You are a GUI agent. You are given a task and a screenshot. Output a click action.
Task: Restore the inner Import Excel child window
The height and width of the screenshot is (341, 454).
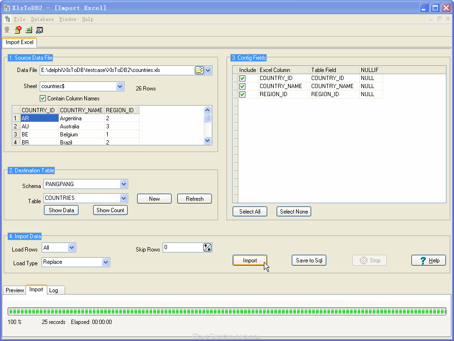(439, 19)
